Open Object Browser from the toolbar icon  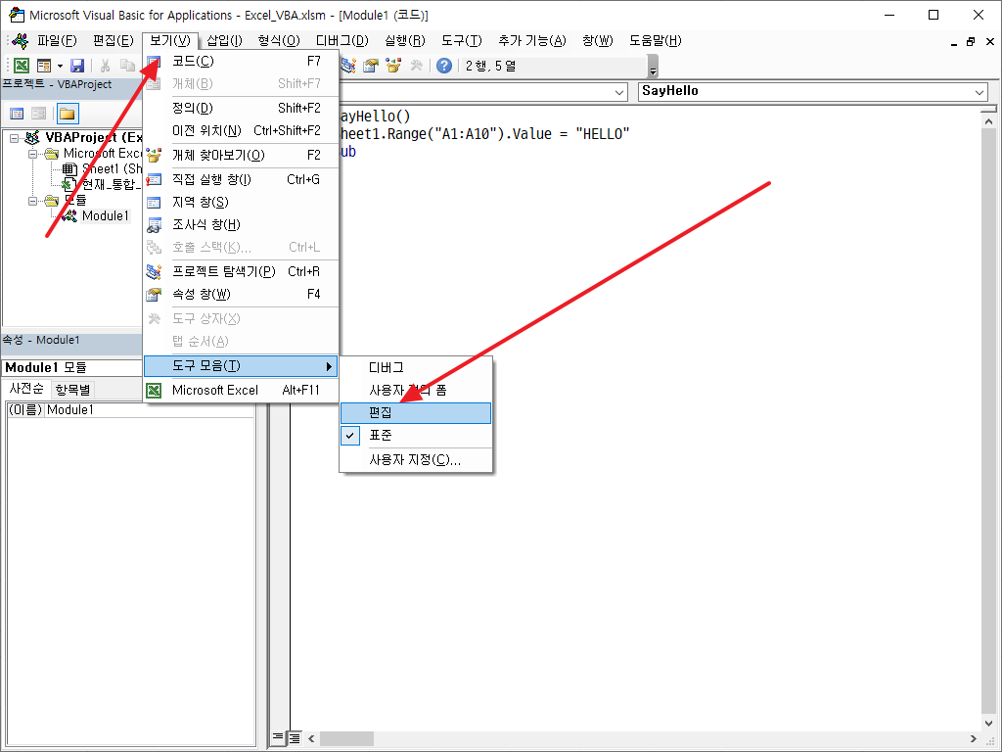pos(393,66)
